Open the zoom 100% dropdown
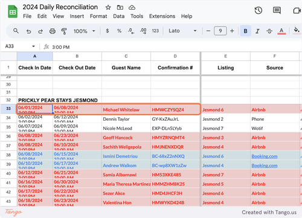Image resolution: width=302 pixels, height=218 pixels. click(x=84, y=31)
